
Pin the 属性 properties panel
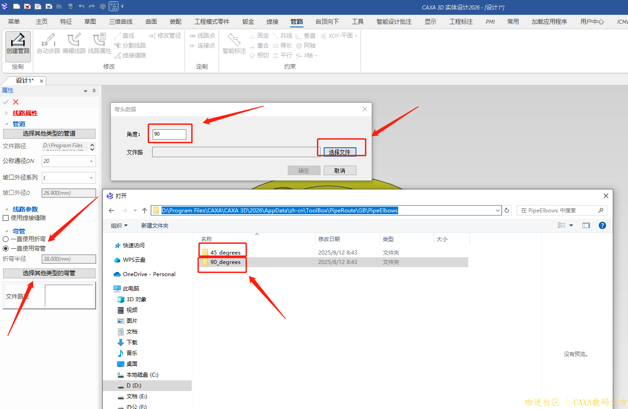(x=94, y=91)
